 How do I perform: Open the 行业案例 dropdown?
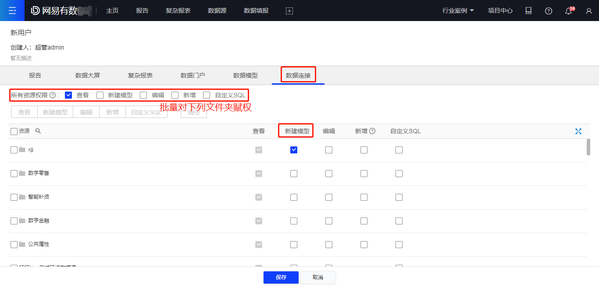click(458, 11)
